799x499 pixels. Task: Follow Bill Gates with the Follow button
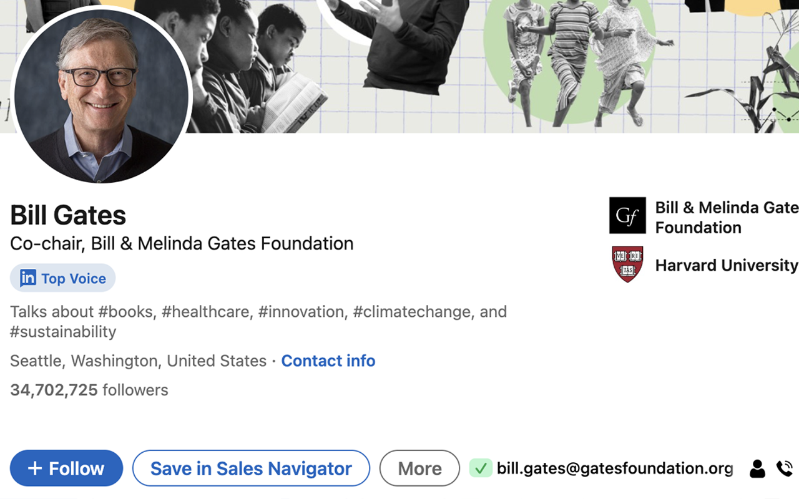66,468
